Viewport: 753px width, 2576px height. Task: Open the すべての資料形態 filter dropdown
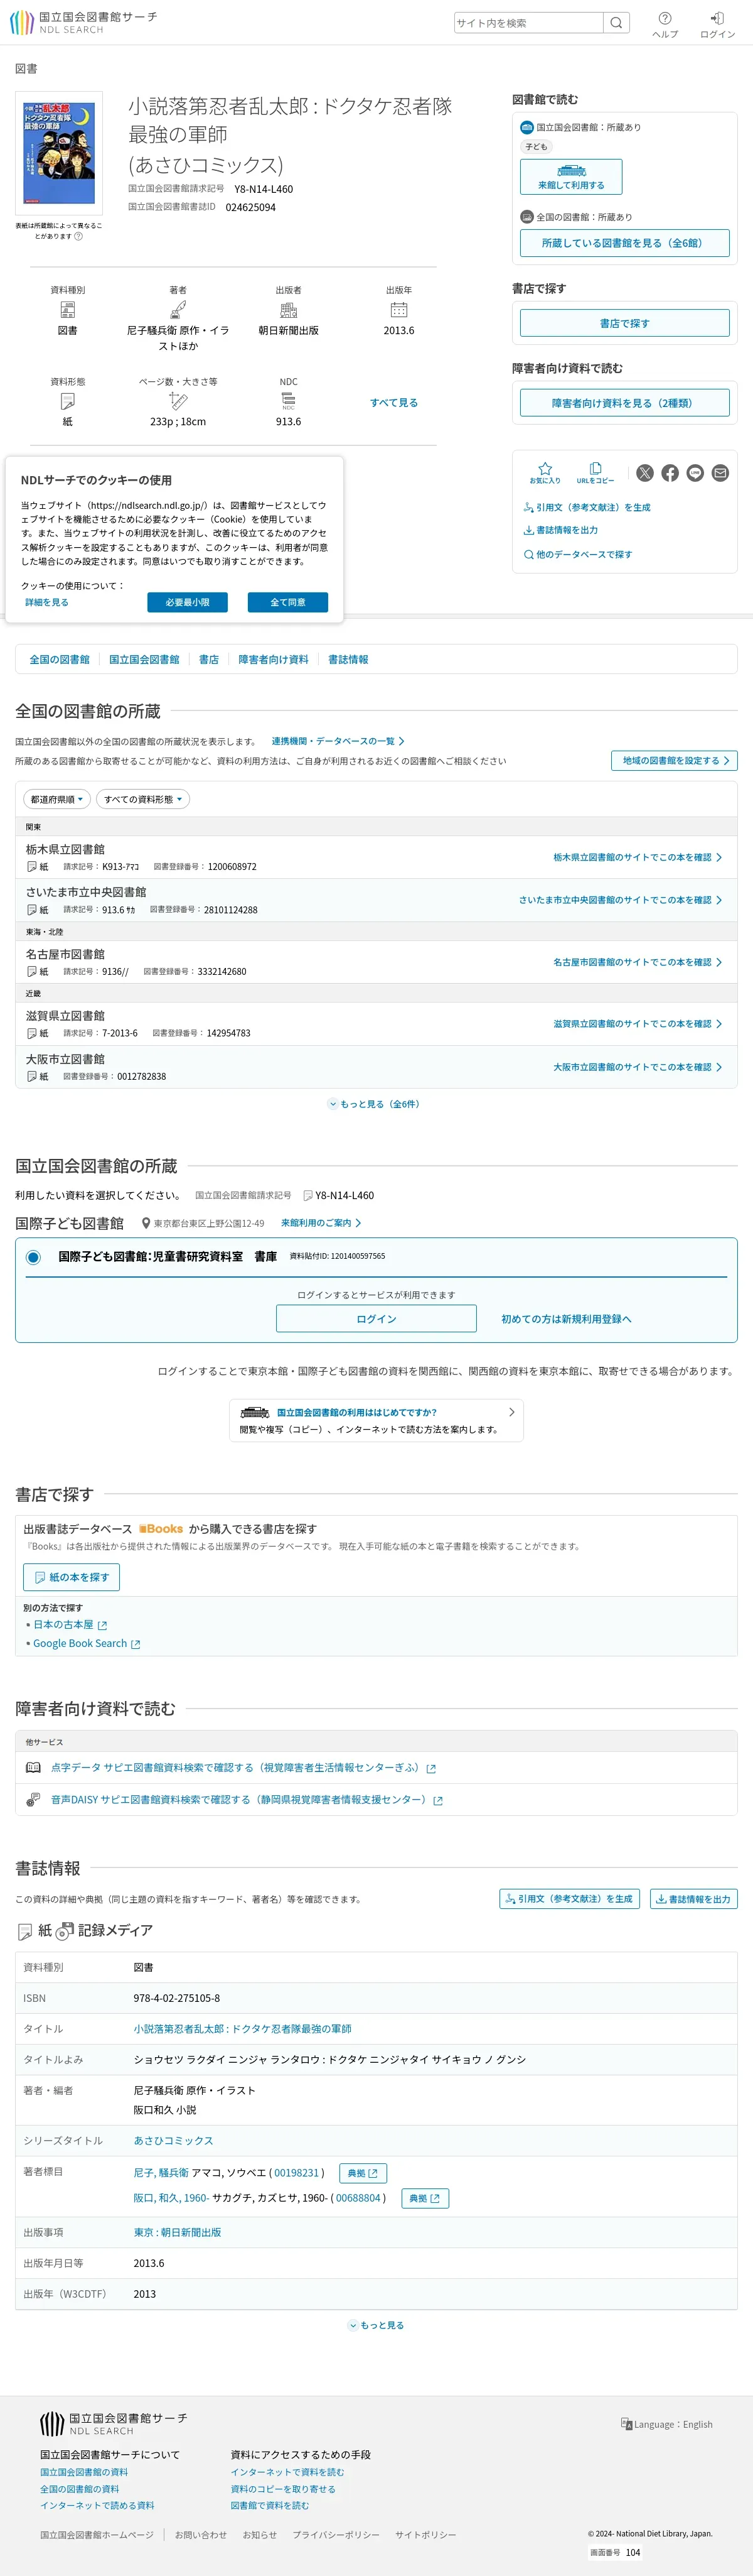point(143,799)
